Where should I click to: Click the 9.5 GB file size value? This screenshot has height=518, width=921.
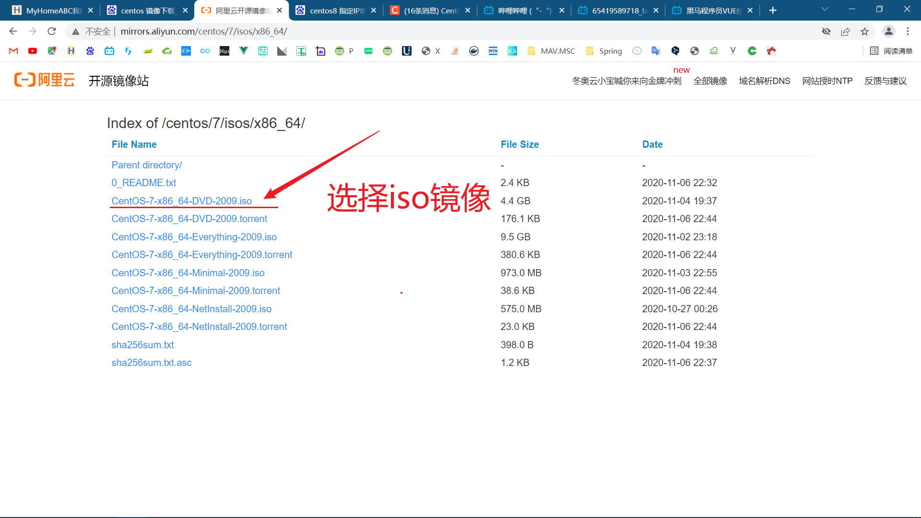pyautogui.click(x=515, y=237)
